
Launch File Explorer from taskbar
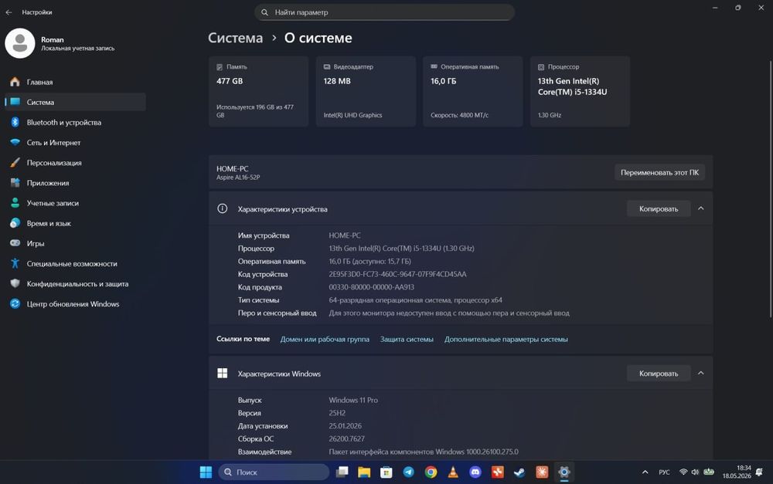pyautogui.click(x=364, y=472)
